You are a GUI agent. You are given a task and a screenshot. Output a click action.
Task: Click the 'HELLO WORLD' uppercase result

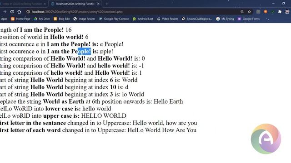104,116
